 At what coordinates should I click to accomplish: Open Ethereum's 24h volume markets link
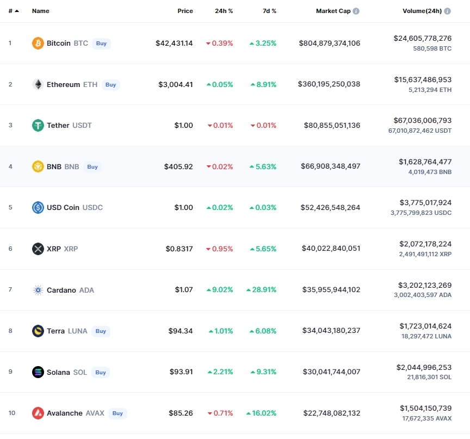423,80
